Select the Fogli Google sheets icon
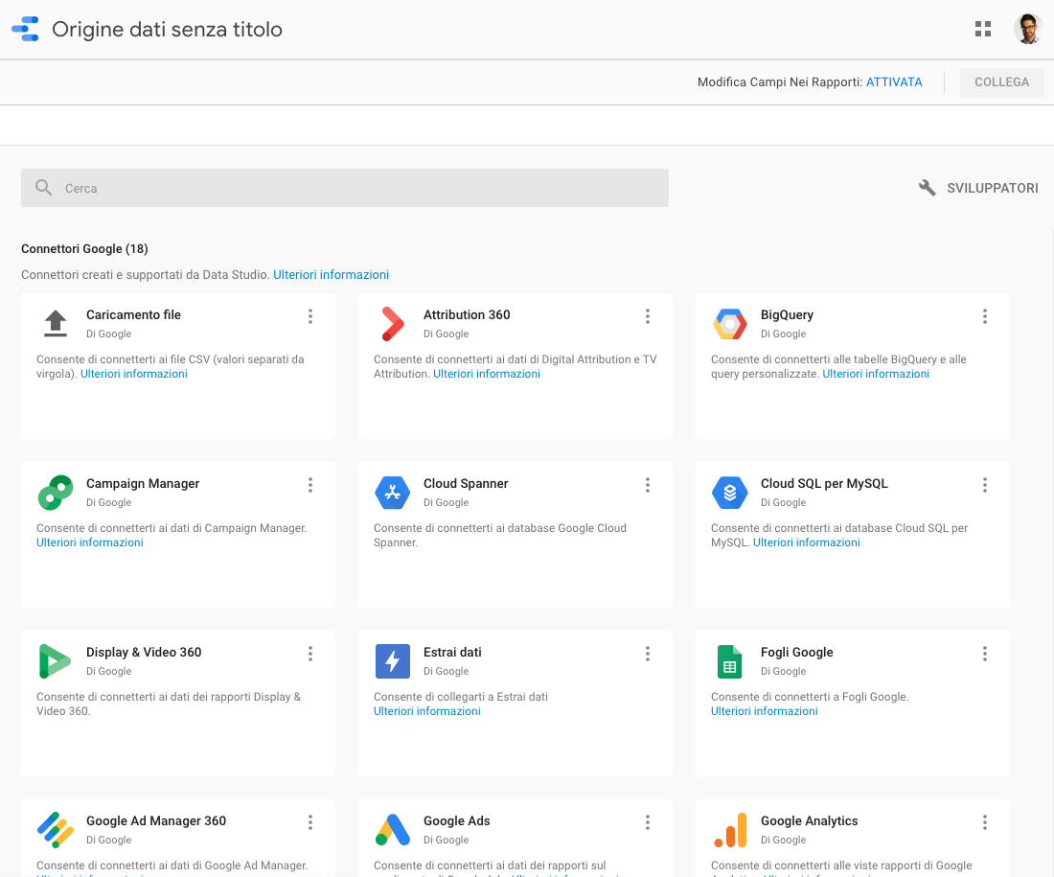This screenshot has width=1054, height=877. [x=729, y=661]
